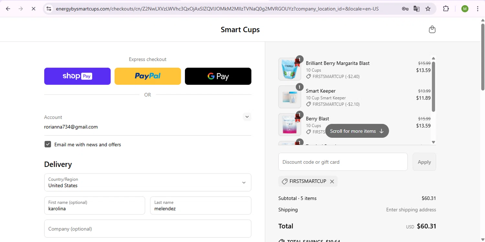This screenshot has width=485, height=242.
Task: Click Brilliant Berry Margarita Blast thumbnail
Action: click(x=290, y=69)
